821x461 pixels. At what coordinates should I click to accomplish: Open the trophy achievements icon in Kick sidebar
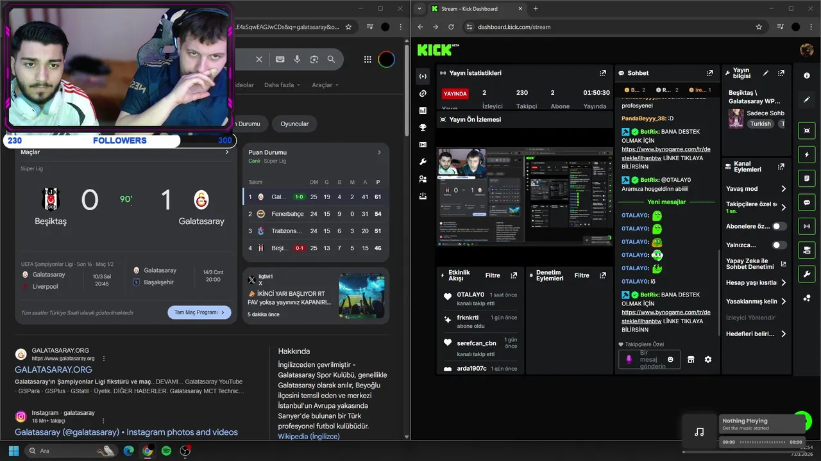423,127
